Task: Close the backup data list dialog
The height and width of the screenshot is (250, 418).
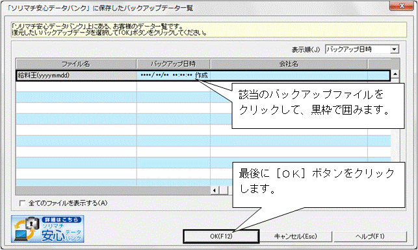Action: click(402, 6)
